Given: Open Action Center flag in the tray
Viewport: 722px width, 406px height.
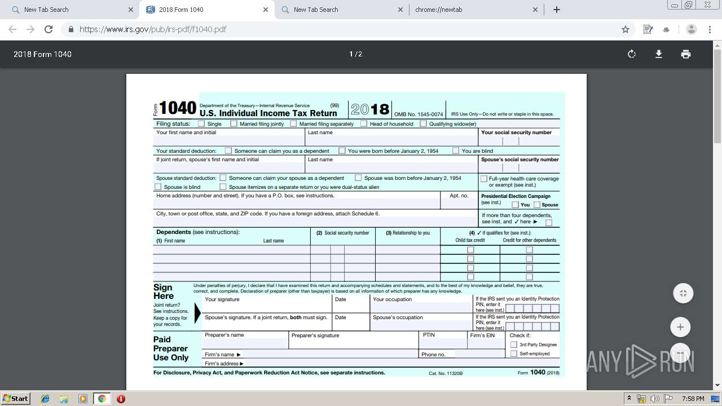Looking at the screenshot, I should [x=668, y=399].
